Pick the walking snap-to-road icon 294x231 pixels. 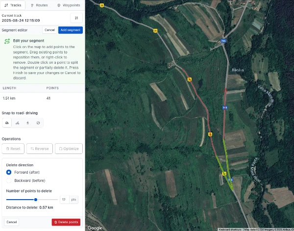28,123
